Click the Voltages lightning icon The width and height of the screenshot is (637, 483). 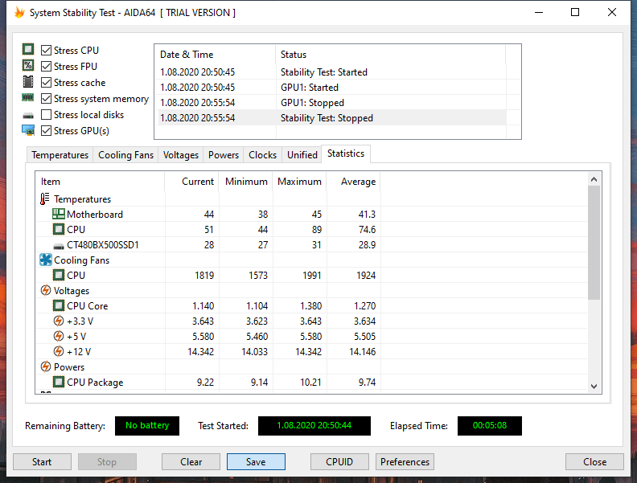pos(46,291)
